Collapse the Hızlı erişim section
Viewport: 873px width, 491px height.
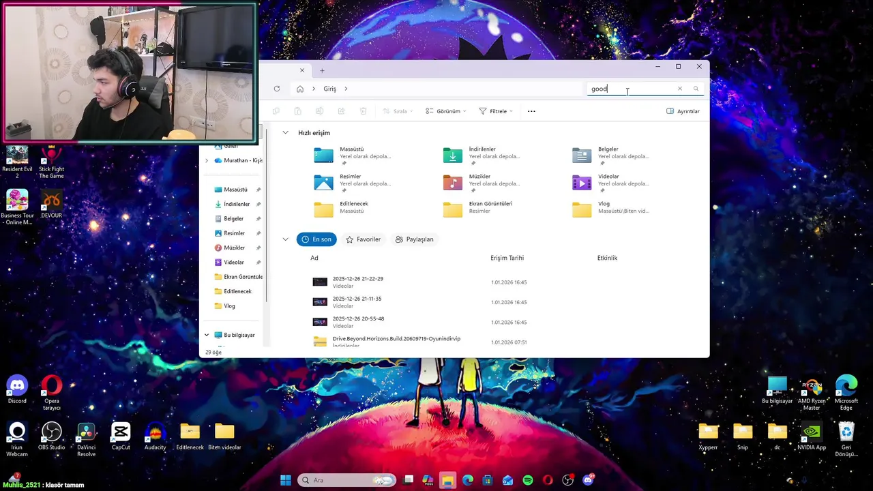(285, 133)
